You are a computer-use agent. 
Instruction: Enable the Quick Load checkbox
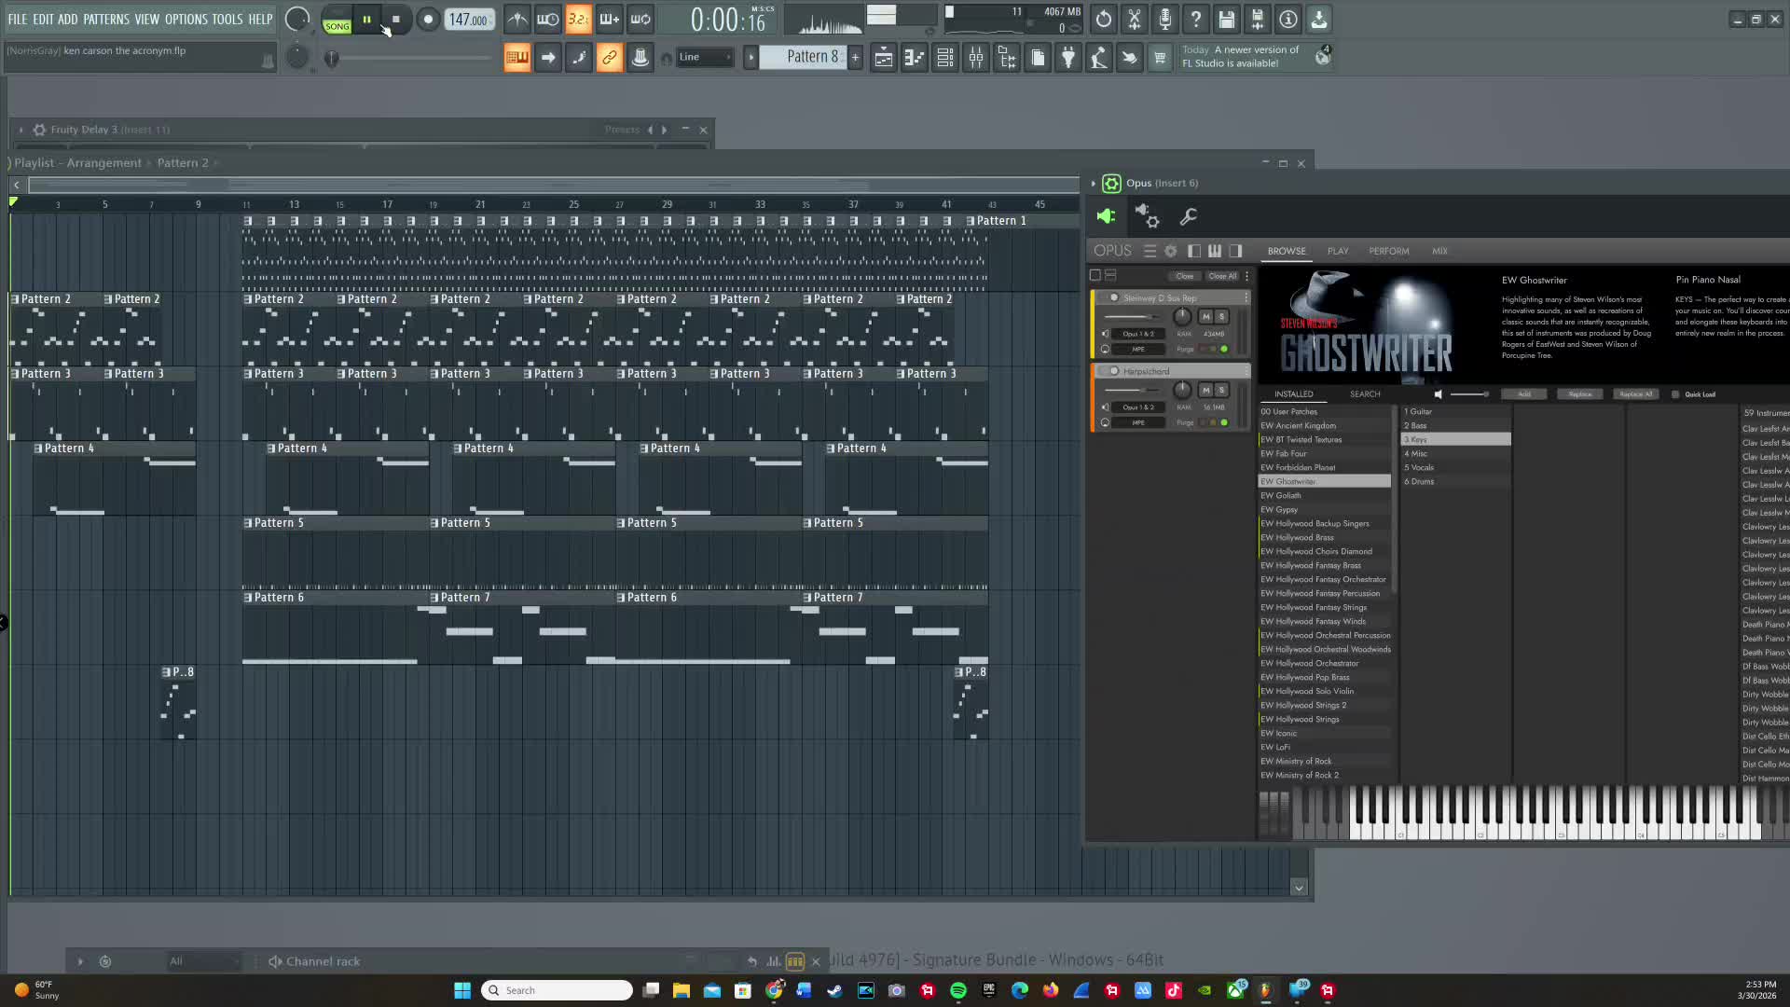point(1675,394)
